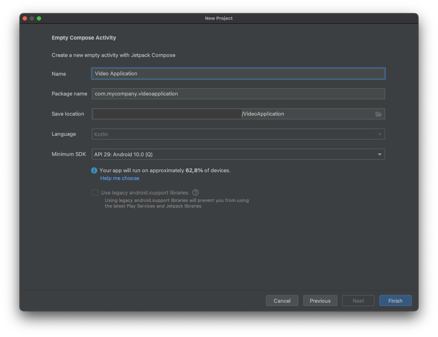Click the blue info icon near device percentage
The image size is (438, 337).
coord(94,170)
